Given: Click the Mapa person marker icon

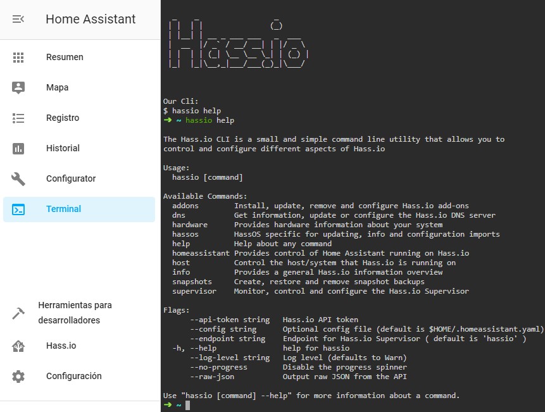Looking at the screenshot, I should click(18, 87).
